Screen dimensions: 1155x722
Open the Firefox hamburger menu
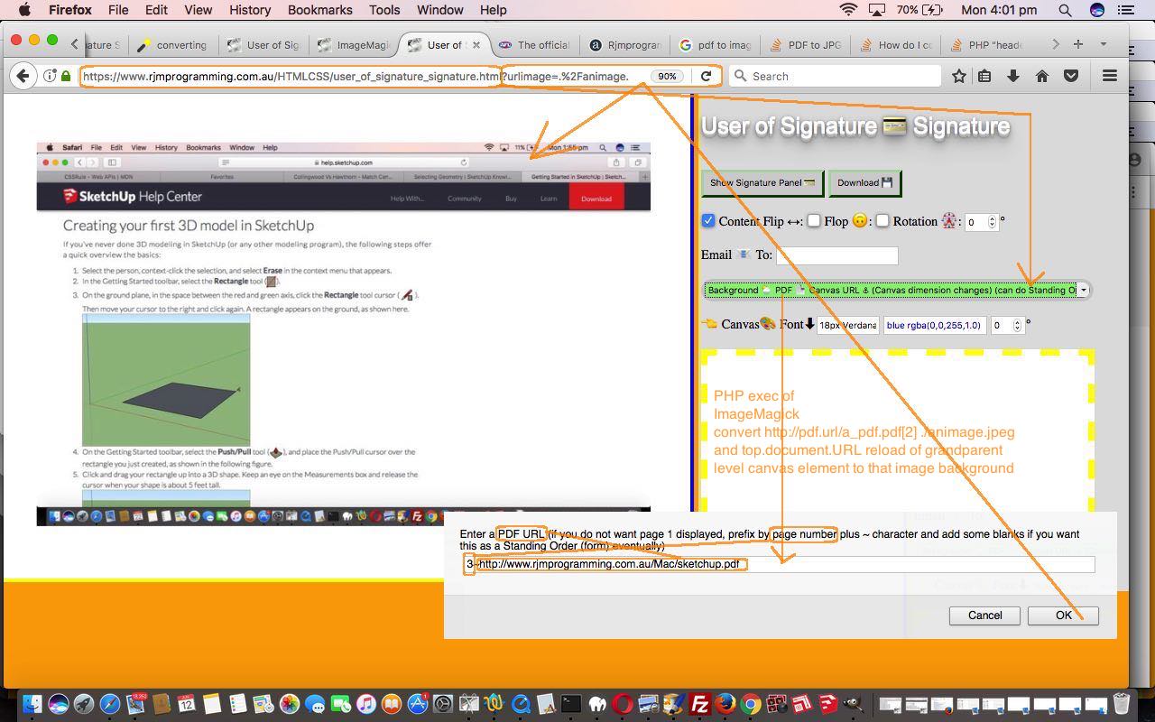point(1110,77)
